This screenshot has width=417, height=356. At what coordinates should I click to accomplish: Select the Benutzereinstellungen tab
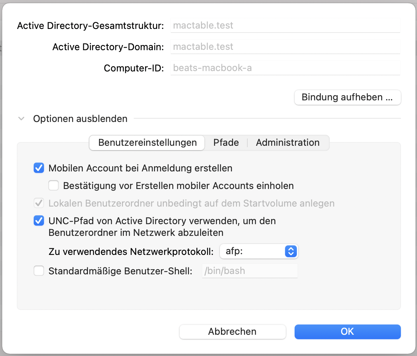(147, 142)
